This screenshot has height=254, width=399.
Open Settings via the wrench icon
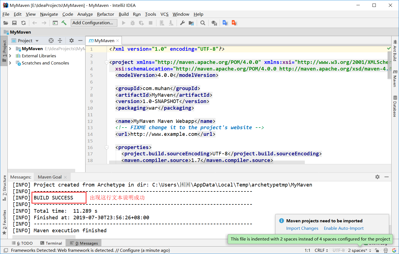[182, 23]
